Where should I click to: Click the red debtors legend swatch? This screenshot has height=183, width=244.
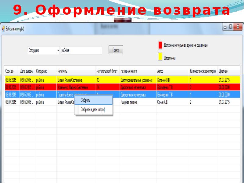tap(160, 45)
